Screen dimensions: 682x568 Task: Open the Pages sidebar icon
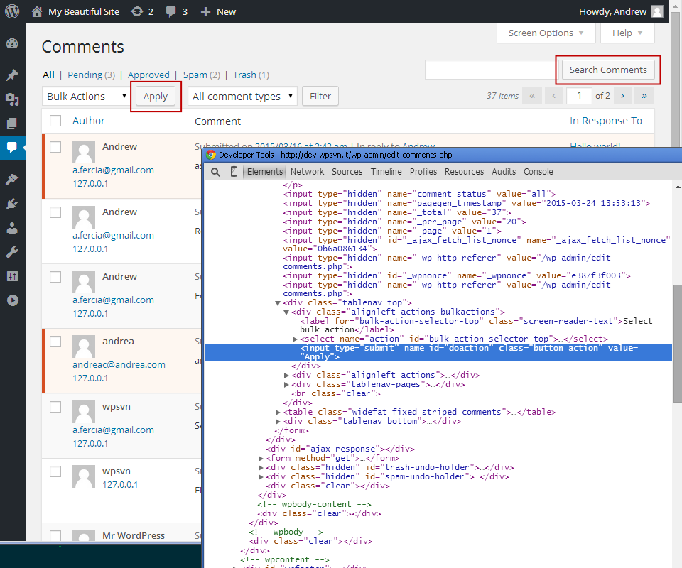click(12, 124)
